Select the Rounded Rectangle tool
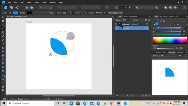Viewport: 188px width, 106px height. (x=3, y=71)
